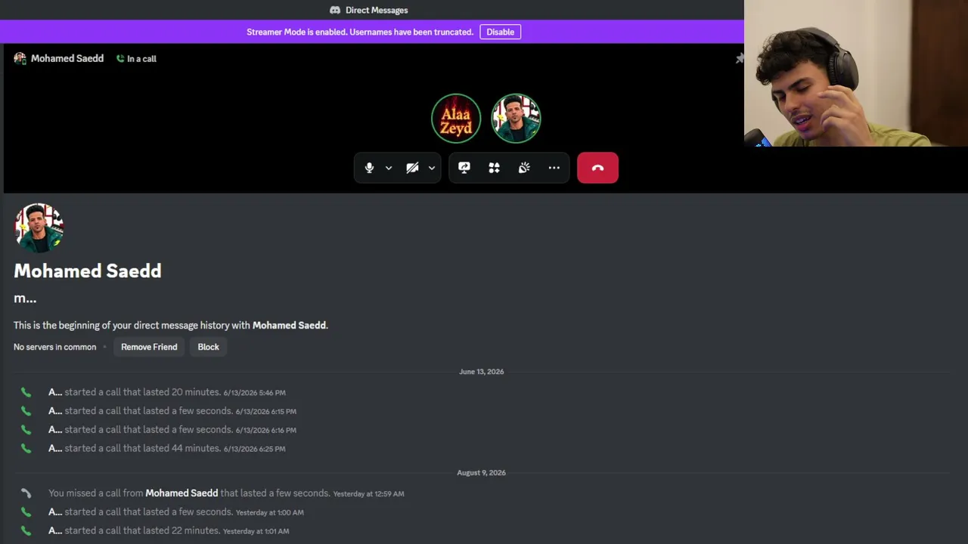Select Alaa Zeyd's call avatar

[x=456, y=119]
